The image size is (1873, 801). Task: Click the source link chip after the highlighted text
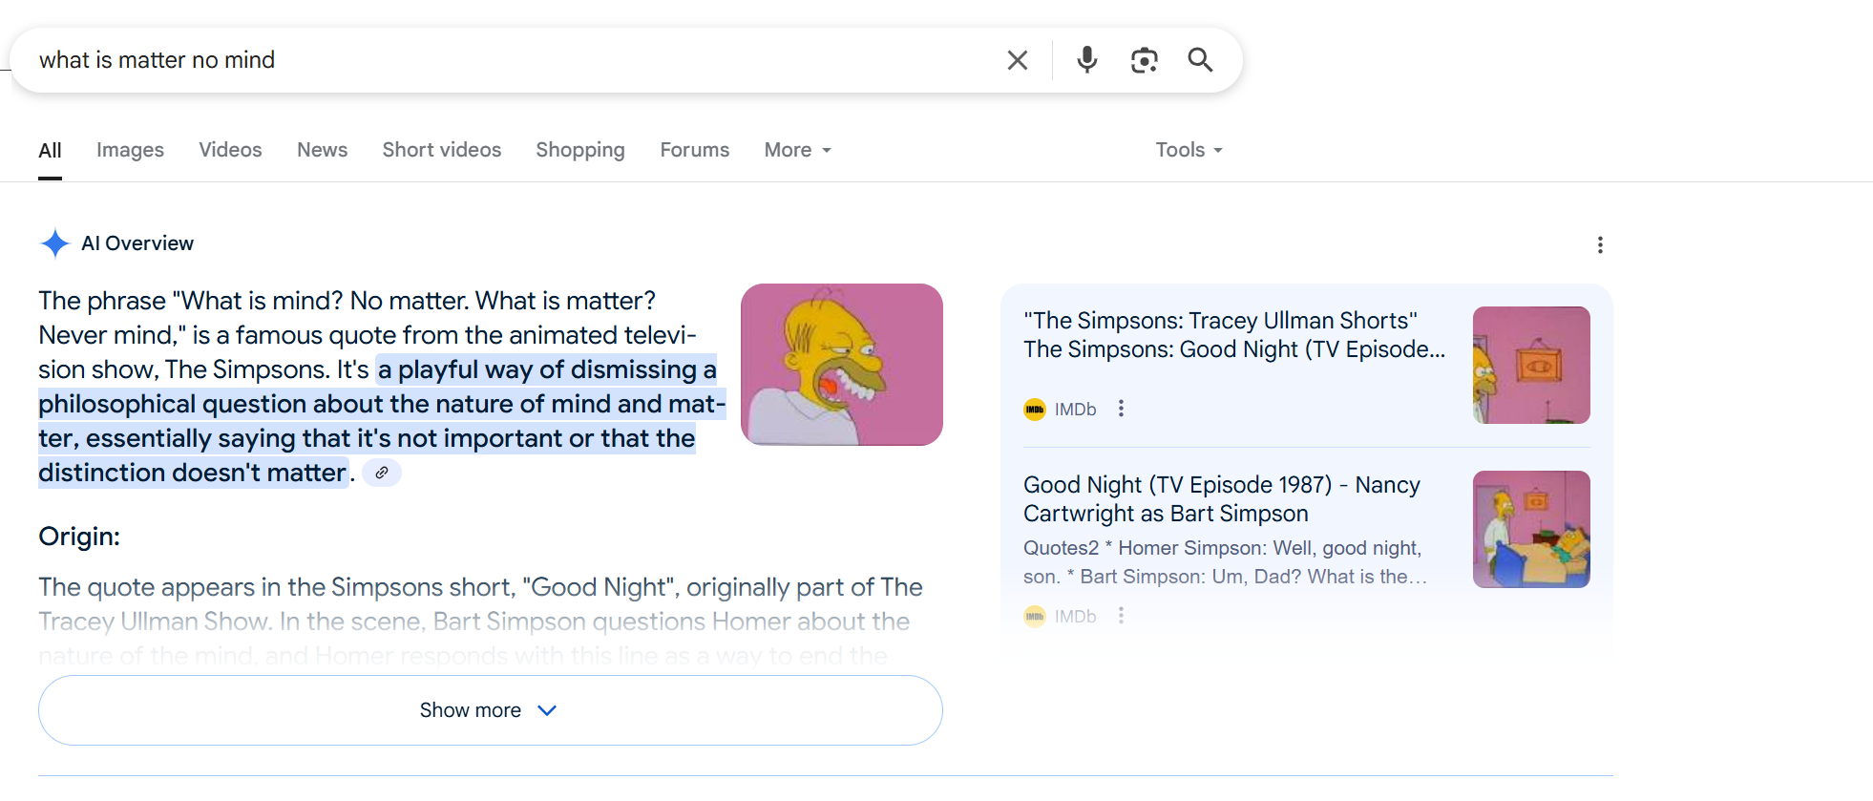[382, 473]
